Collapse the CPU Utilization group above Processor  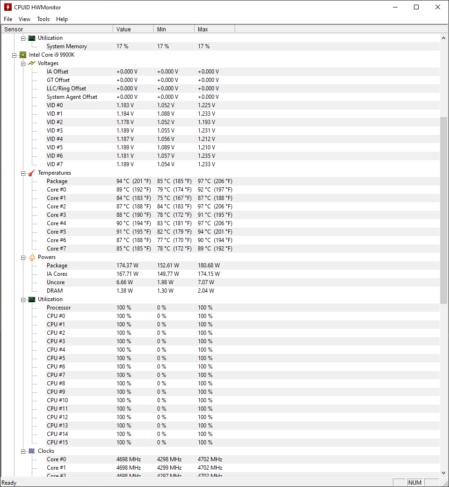click(x=23, y=300)
